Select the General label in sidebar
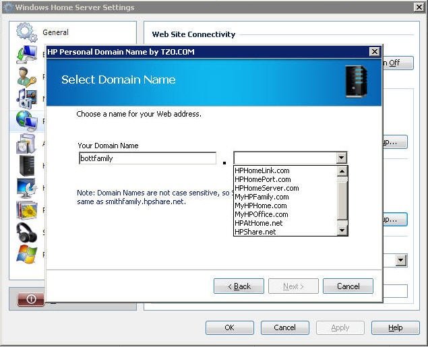 (x=56, y=32)
